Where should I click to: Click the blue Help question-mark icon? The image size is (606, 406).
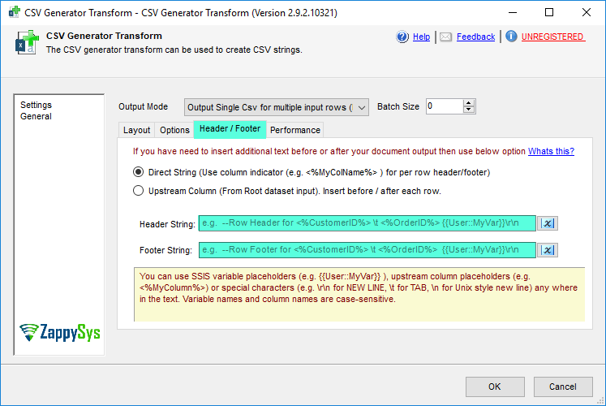pos(402,37)
